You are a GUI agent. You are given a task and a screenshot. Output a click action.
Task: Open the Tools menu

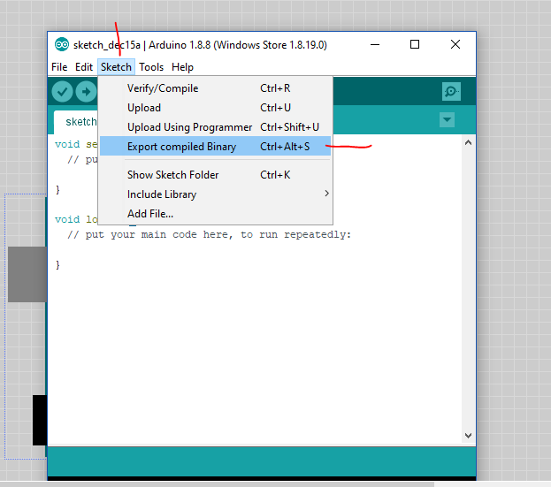click(151, 67)
